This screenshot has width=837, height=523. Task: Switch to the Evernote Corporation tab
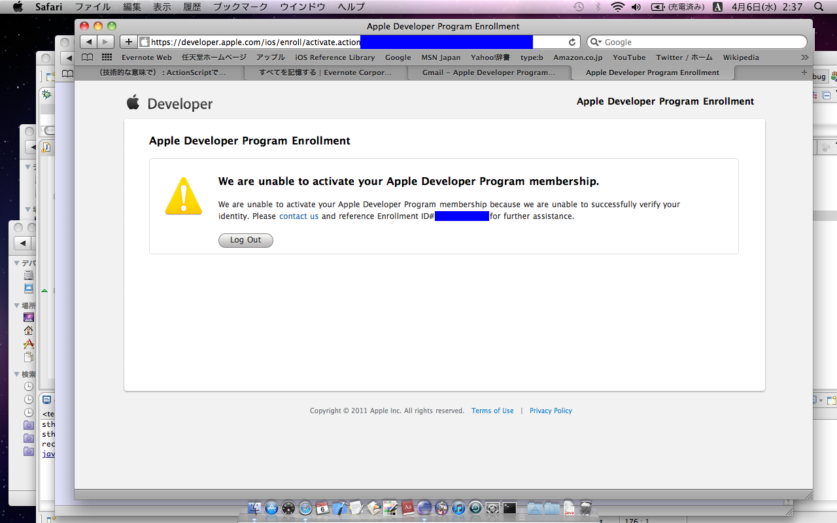pos(326,73)
